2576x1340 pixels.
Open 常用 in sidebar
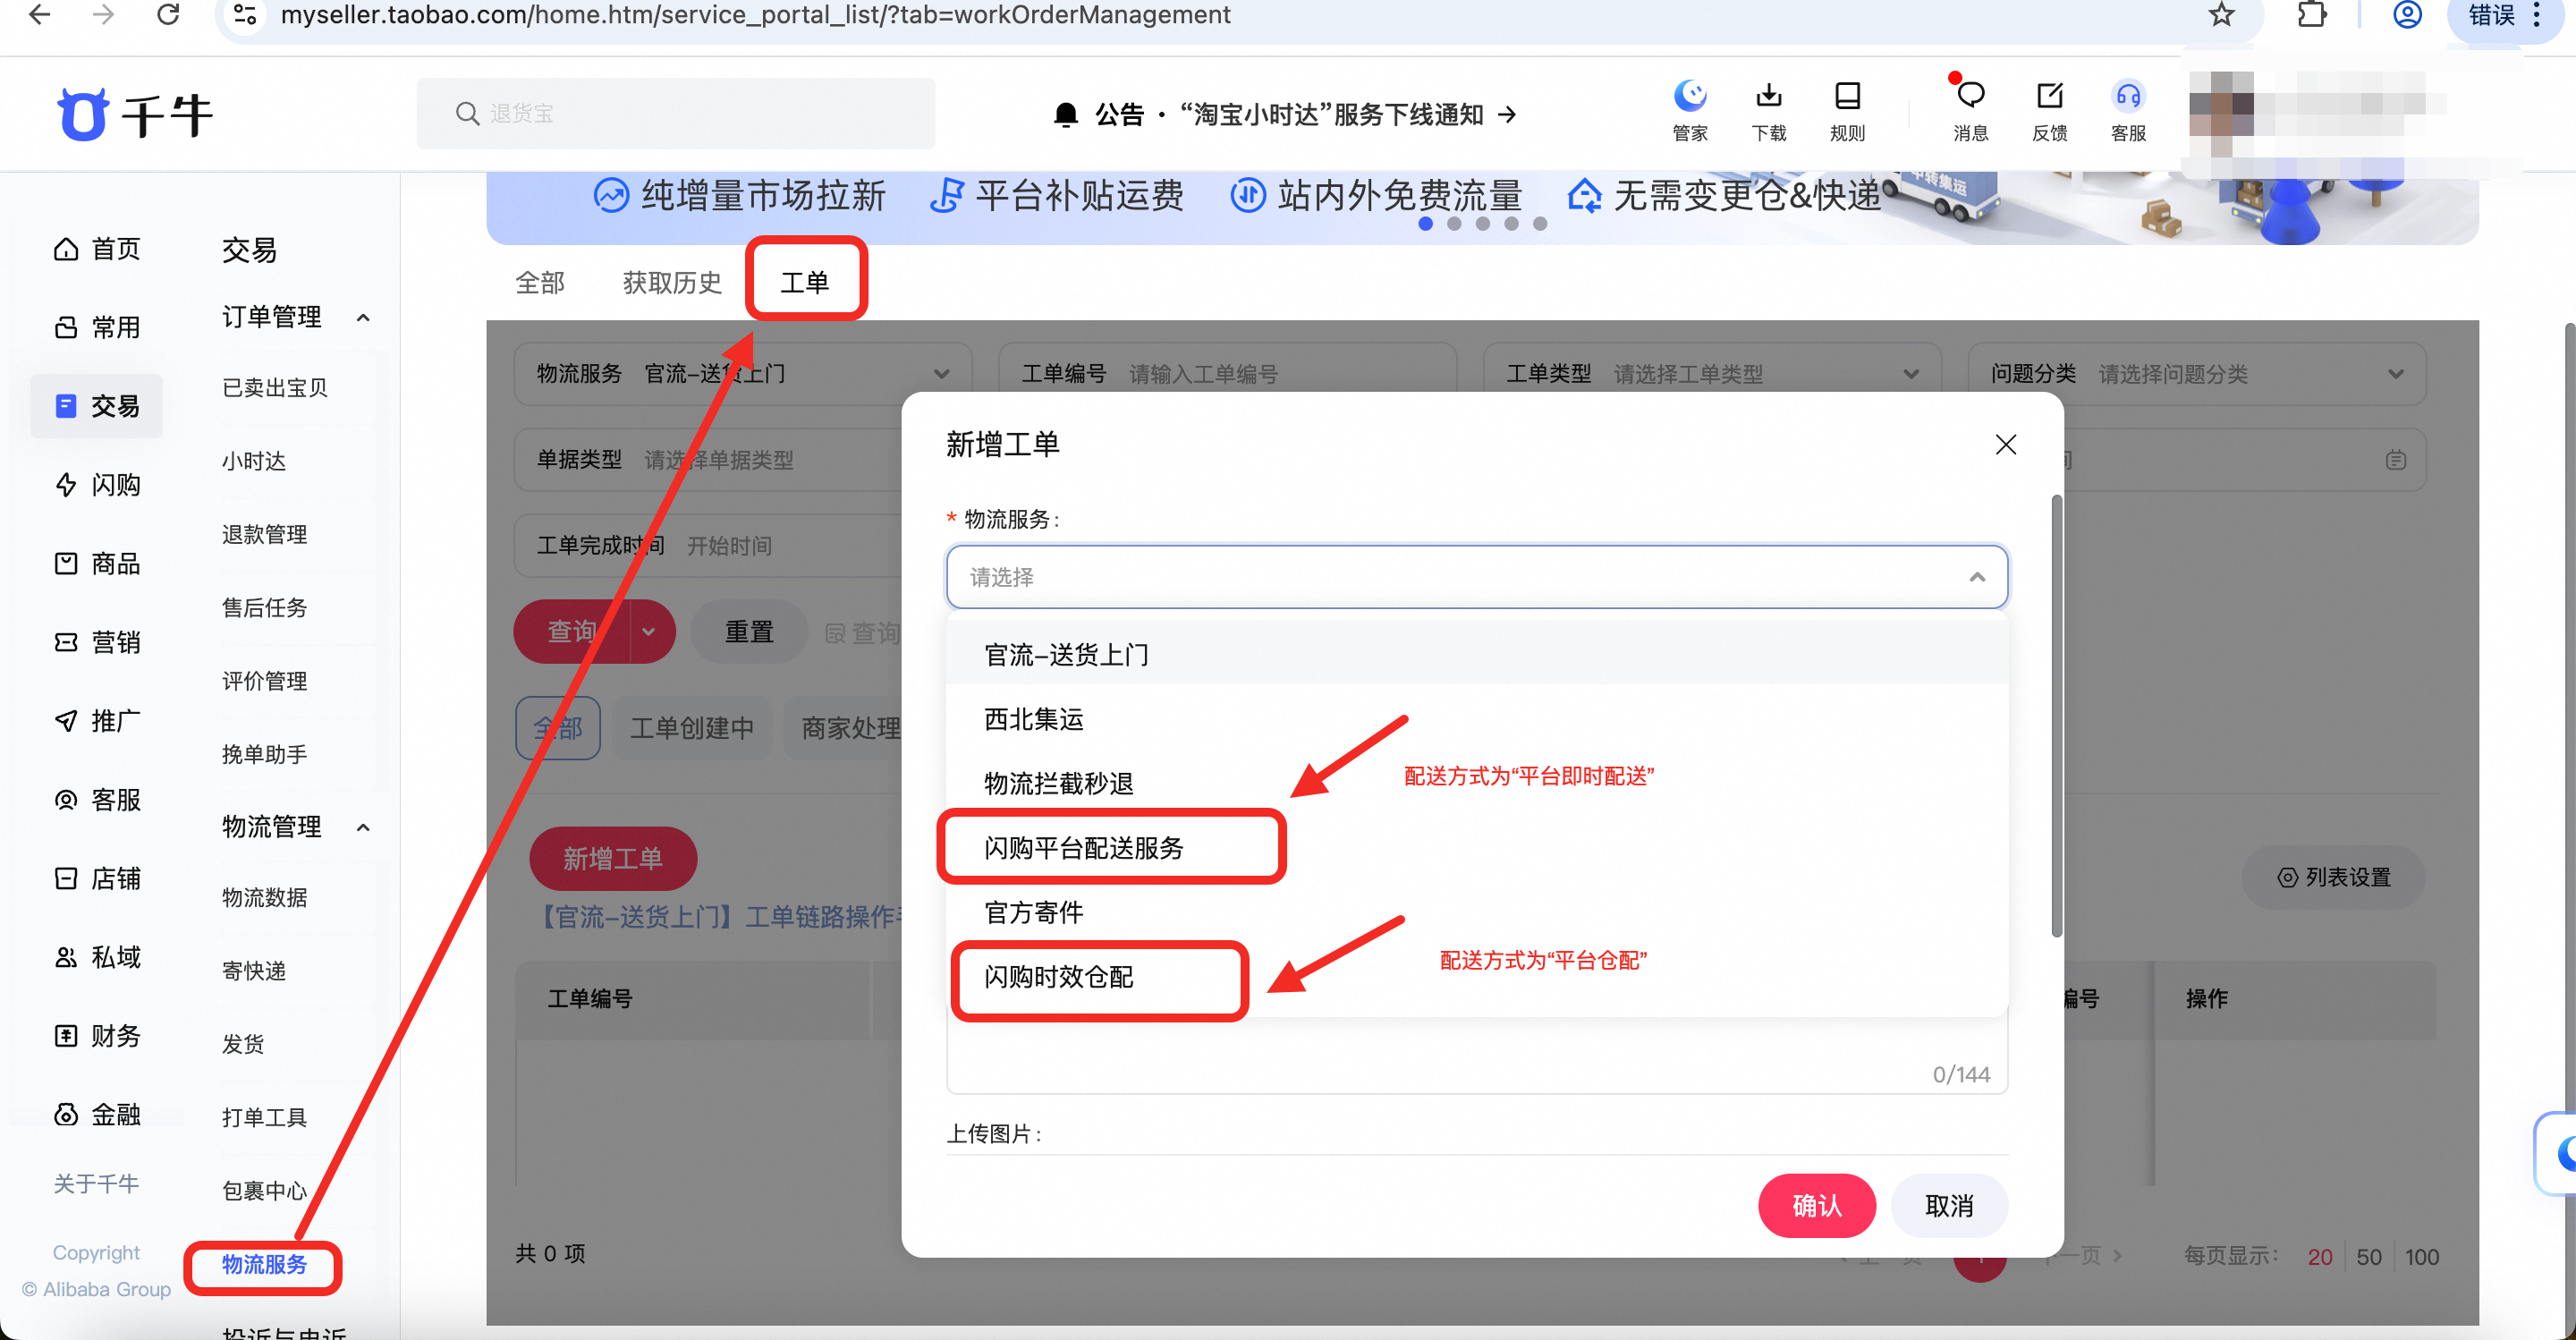pos(97,327)
